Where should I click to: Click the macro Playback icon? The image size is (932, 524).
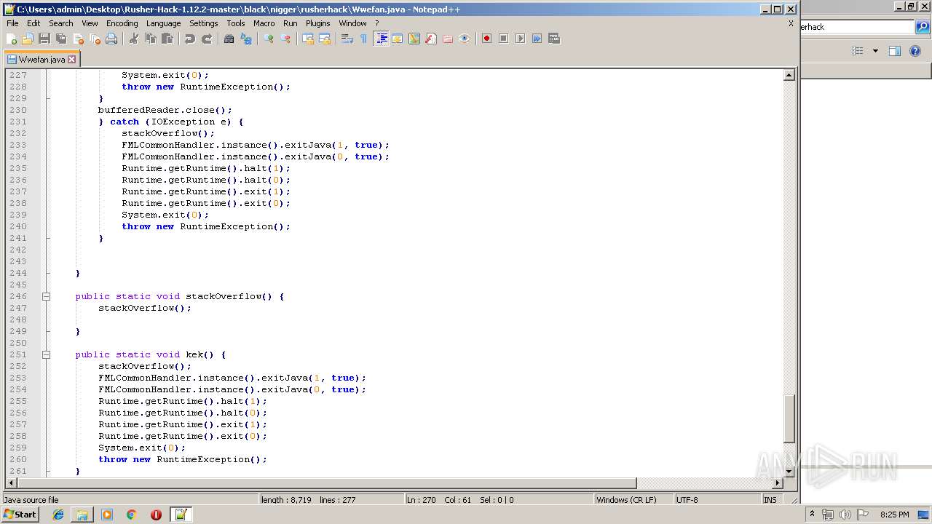point(520,39)
